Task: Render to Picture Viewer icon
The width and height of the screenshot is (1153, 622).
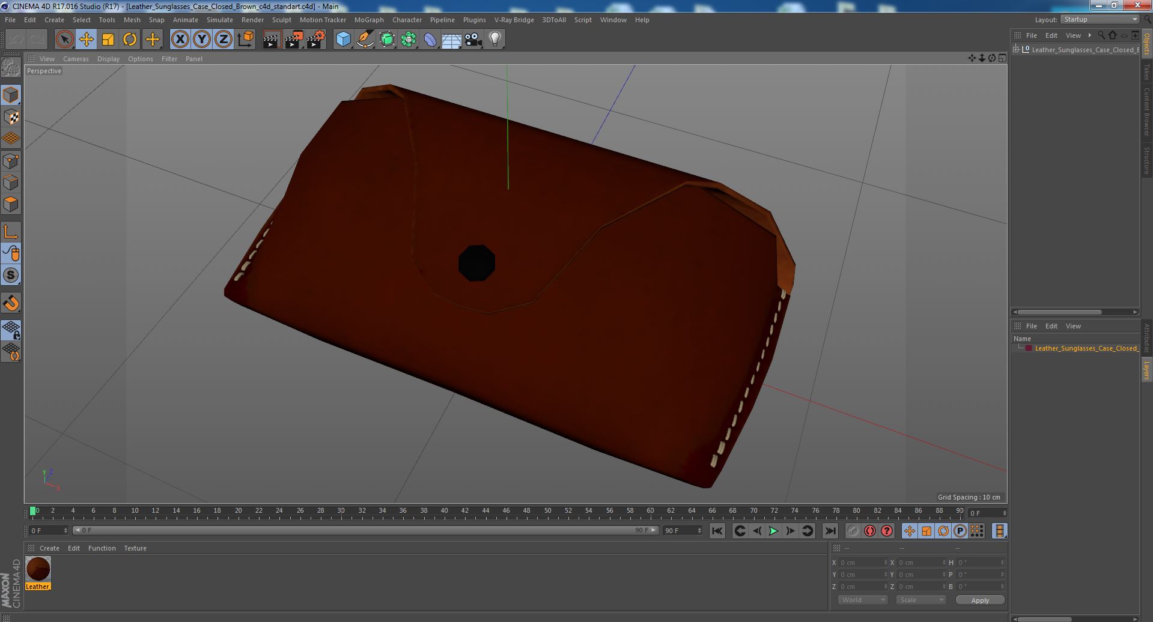Action: [294, 40]
